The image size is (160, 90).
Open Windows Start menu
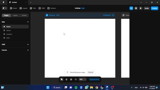(48, 87)
